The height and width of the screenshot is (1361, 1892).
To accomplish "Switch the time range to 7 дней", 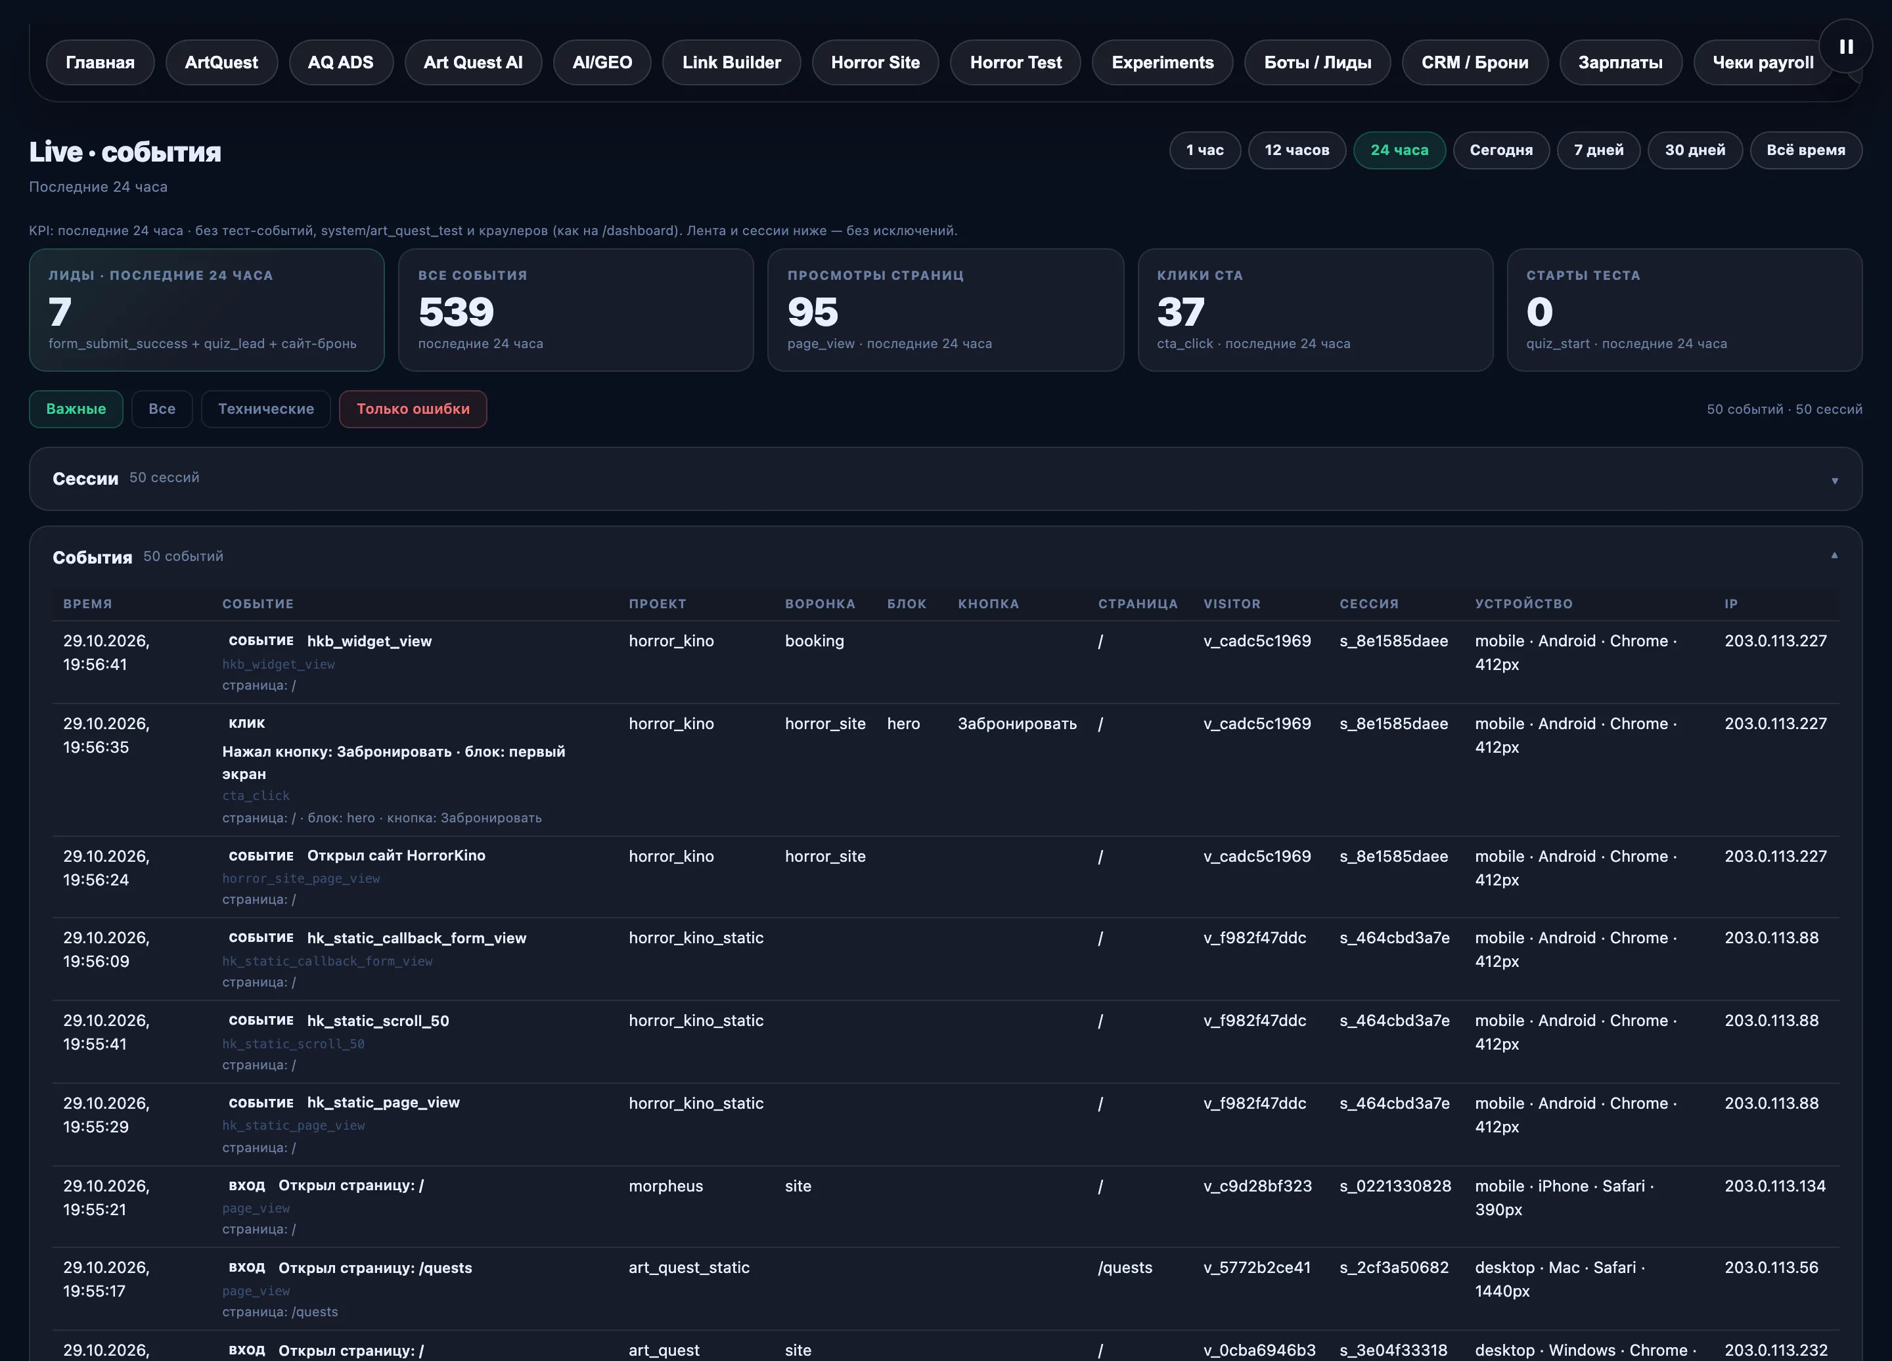I will (1598, 150).
